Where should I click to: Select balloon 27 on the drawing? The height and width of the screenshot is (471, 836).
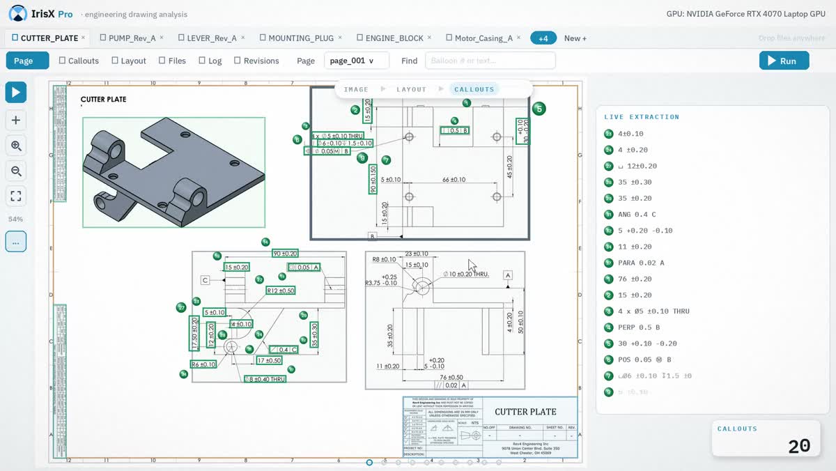[x=181, y=307]
